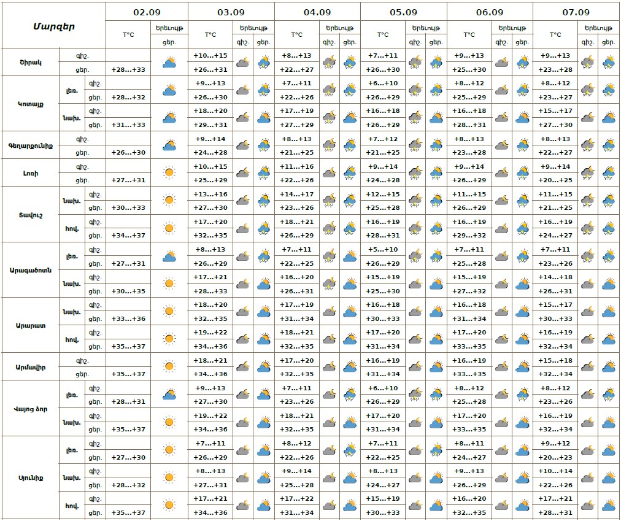Click the 05.09 date header

coord(404,12)
